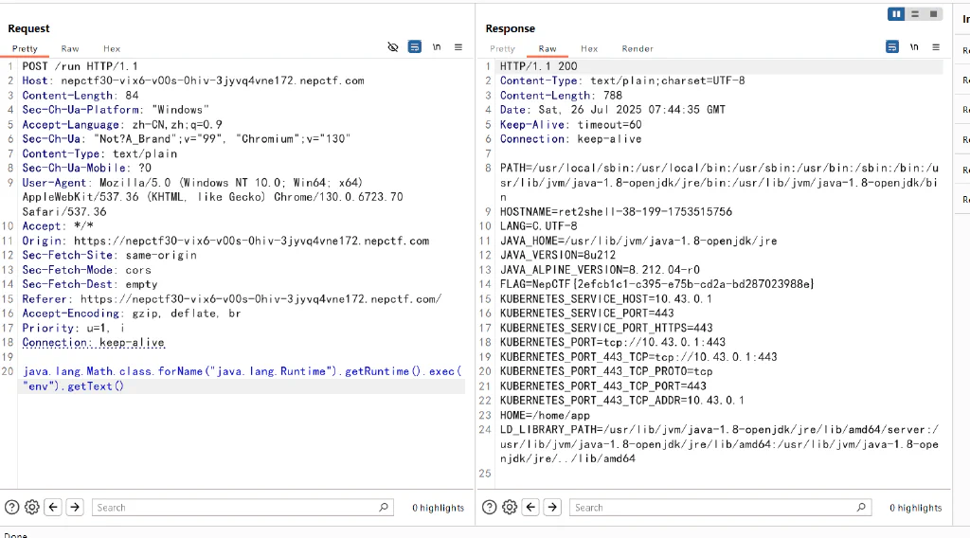Click HOME=/home/app response line
The height and width of the screenshot is (538, 970).
tap(545, 415)
